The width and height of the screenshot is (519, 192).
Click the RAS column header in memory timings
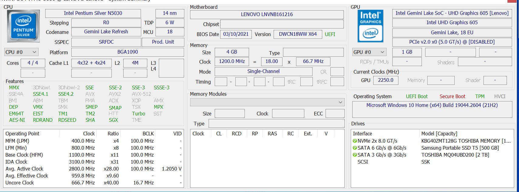[272, 134]
